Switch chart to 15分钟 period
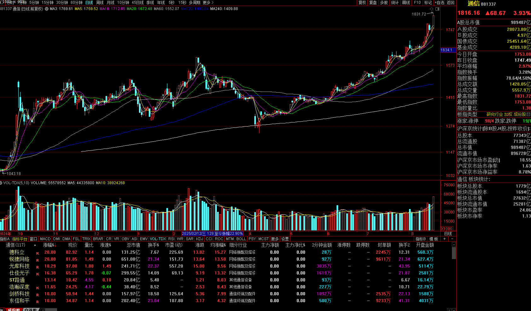Screen dimensions: 531x311 [x=48, y=3]
